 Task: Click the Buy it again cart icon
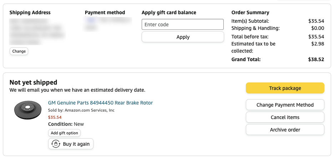(56, 144)
